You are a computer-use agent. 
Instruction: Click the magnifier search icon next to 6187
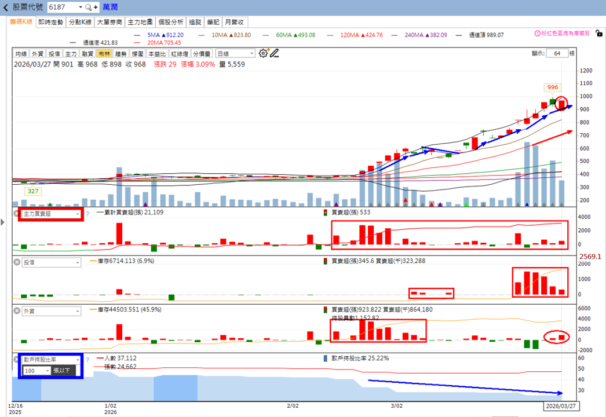click(89, 8)
